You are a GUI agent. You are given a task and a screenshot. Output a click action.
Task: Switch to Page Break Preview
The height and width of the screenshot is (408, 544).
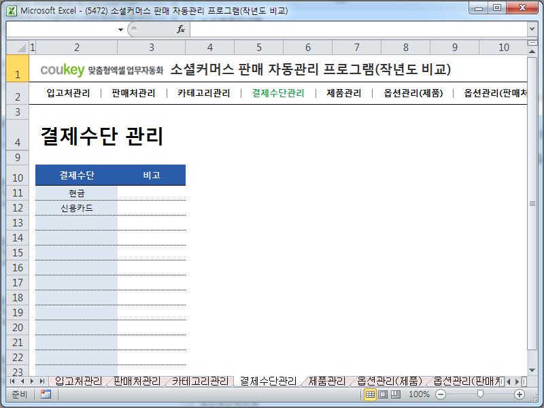396,394
